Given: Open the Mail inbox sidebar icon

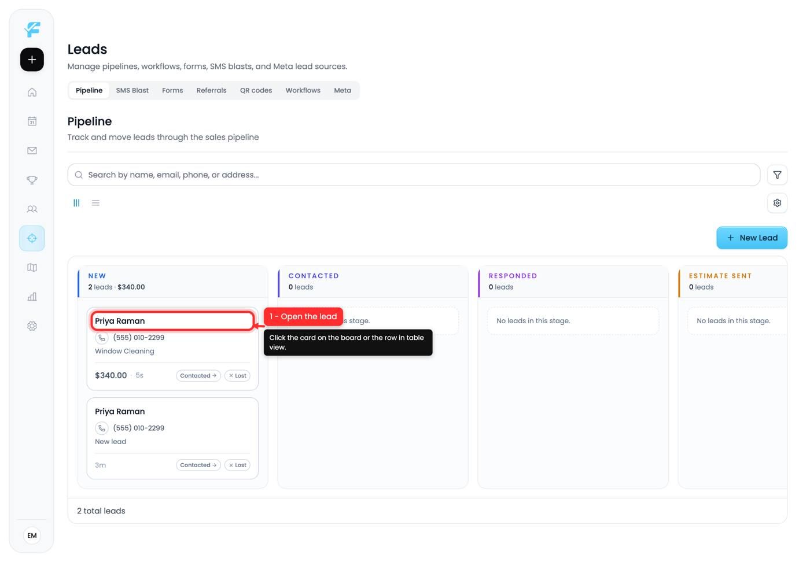Looking at the screenshot, I should (32, 150).
